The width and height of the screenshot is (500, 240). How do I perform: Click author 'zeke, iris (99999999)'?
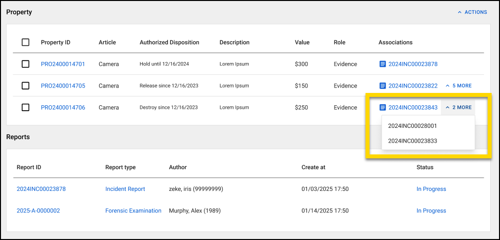pyautogui.click(x=196, y=189)
